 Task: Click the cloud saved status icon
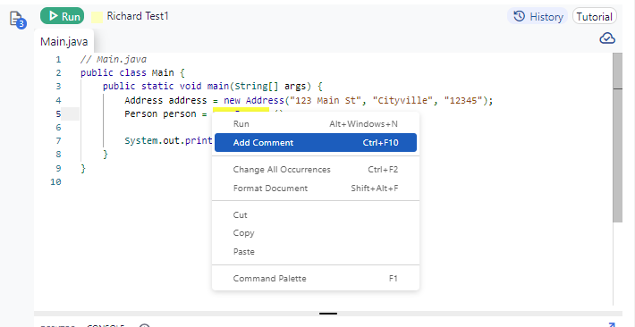coord(607,38)
